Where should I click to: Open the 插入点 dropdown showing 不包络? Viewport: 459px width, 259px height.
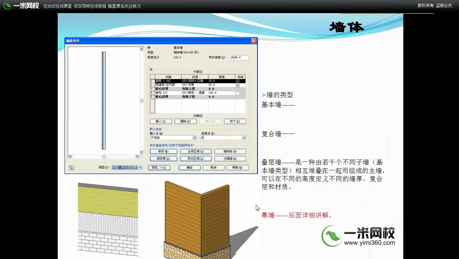click(x=173, y=138)
